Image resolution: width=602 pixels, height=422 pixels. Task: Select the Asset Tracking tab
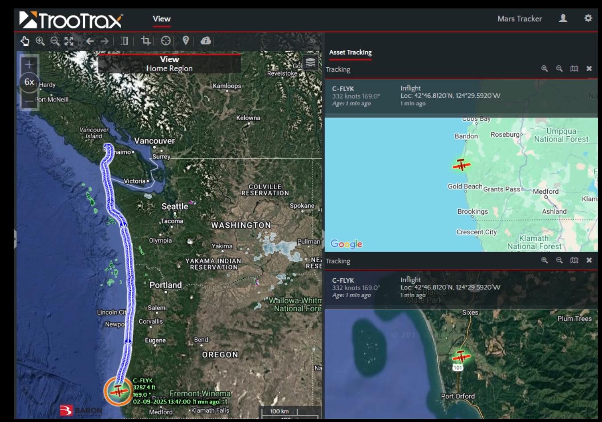pos(350,53)
